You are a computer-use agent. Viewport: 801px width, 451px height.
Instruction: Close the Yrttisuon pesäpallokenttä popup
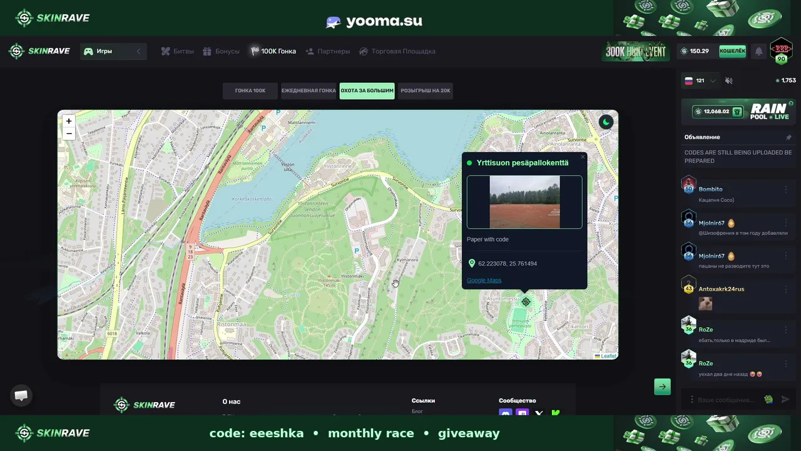(583, 157)
